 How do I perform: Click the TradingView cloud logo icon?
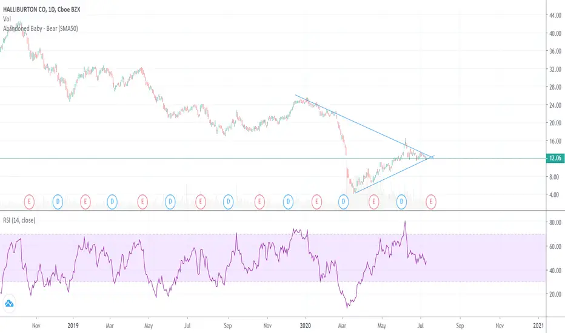(9, 303)
